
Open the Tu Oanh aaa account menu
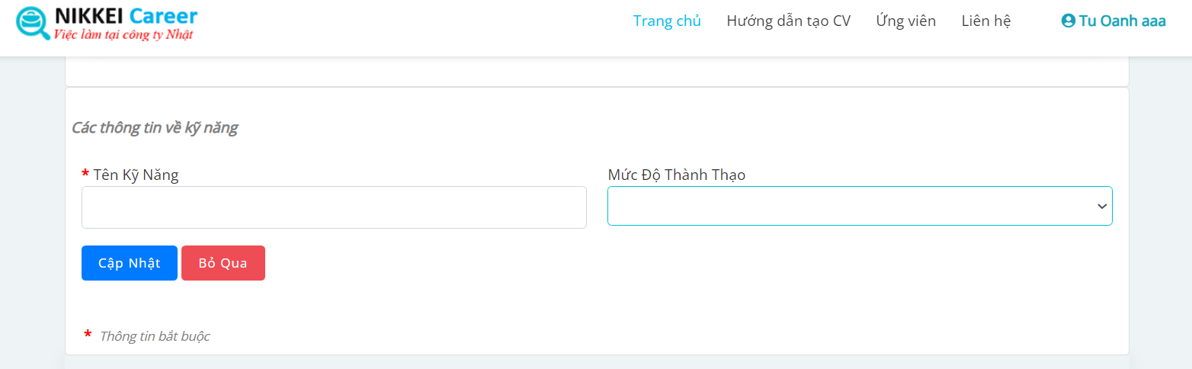(1122, 21)
